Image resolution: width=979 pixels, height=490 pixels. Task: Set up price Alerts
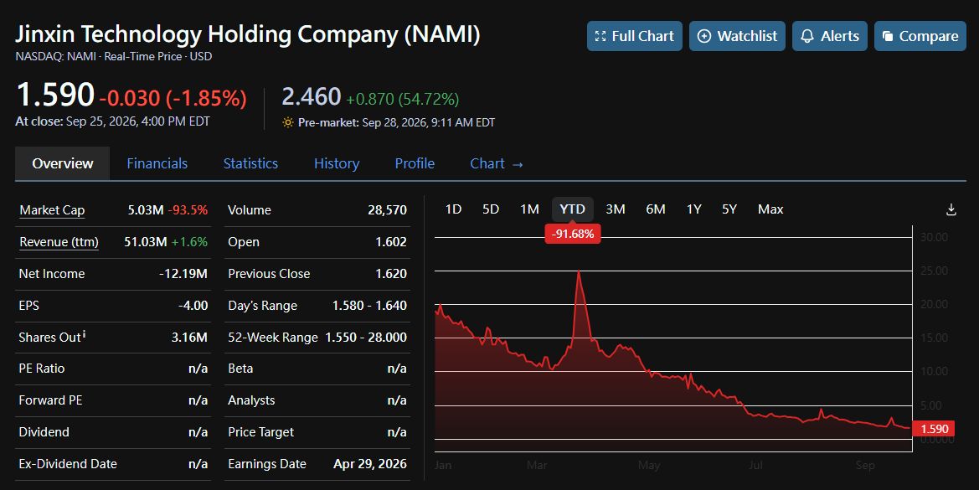coord(830,36)
